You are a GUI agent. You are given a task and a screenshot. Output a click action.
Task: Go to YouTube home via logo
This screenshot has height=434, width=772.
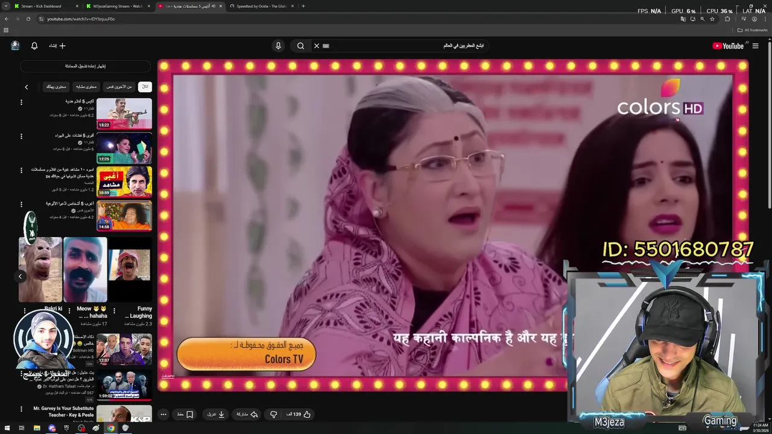click(728, 46)
